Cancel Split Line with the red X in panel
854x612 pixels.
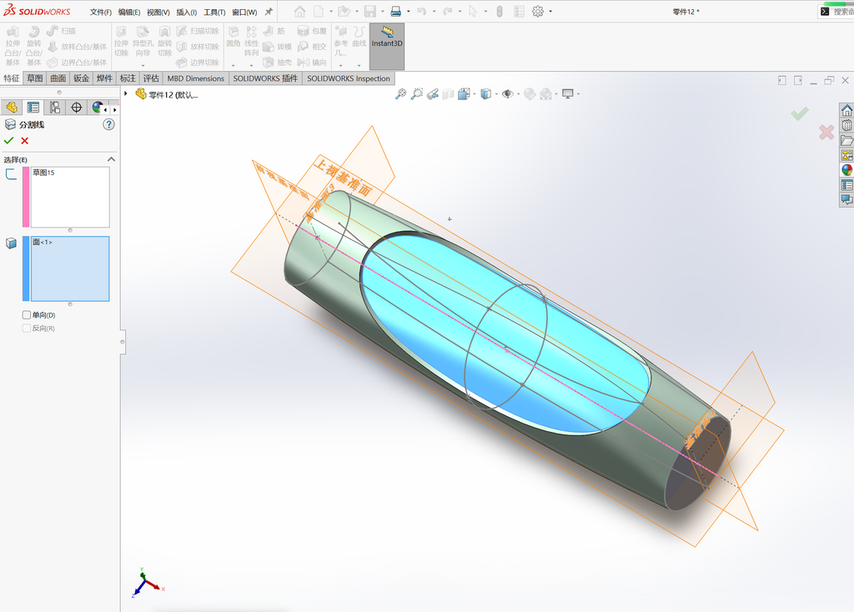(24, 141)
